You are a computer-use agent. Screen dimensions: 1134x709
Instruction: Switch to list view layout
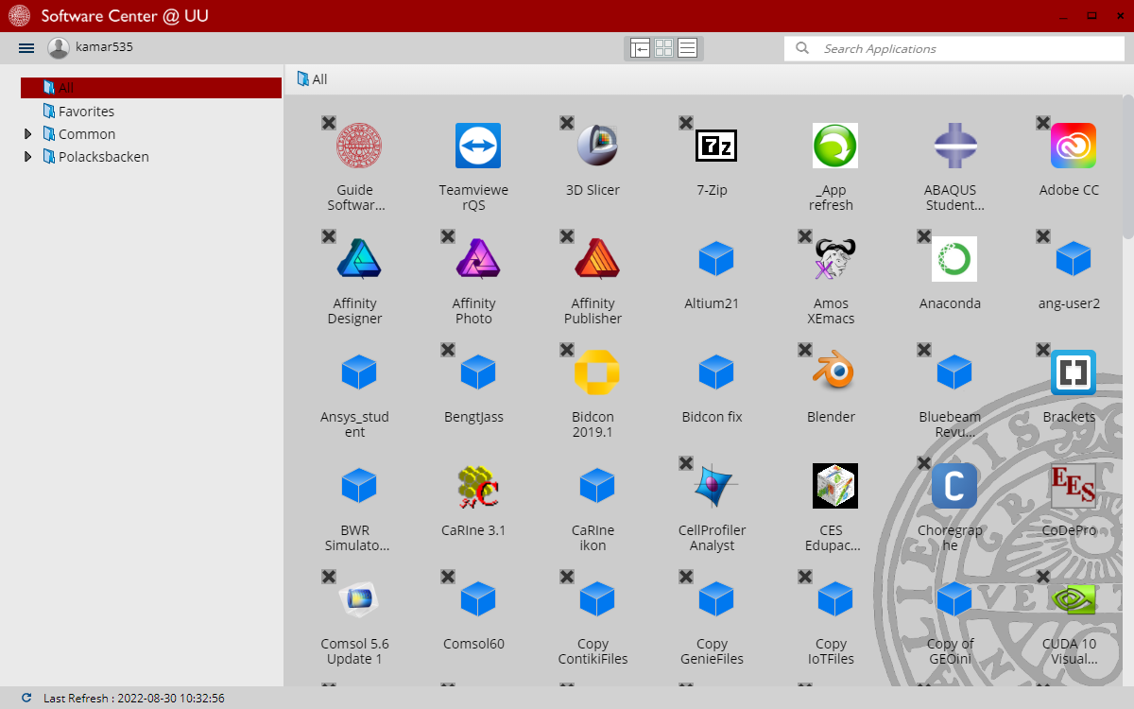tap(687, 48)
